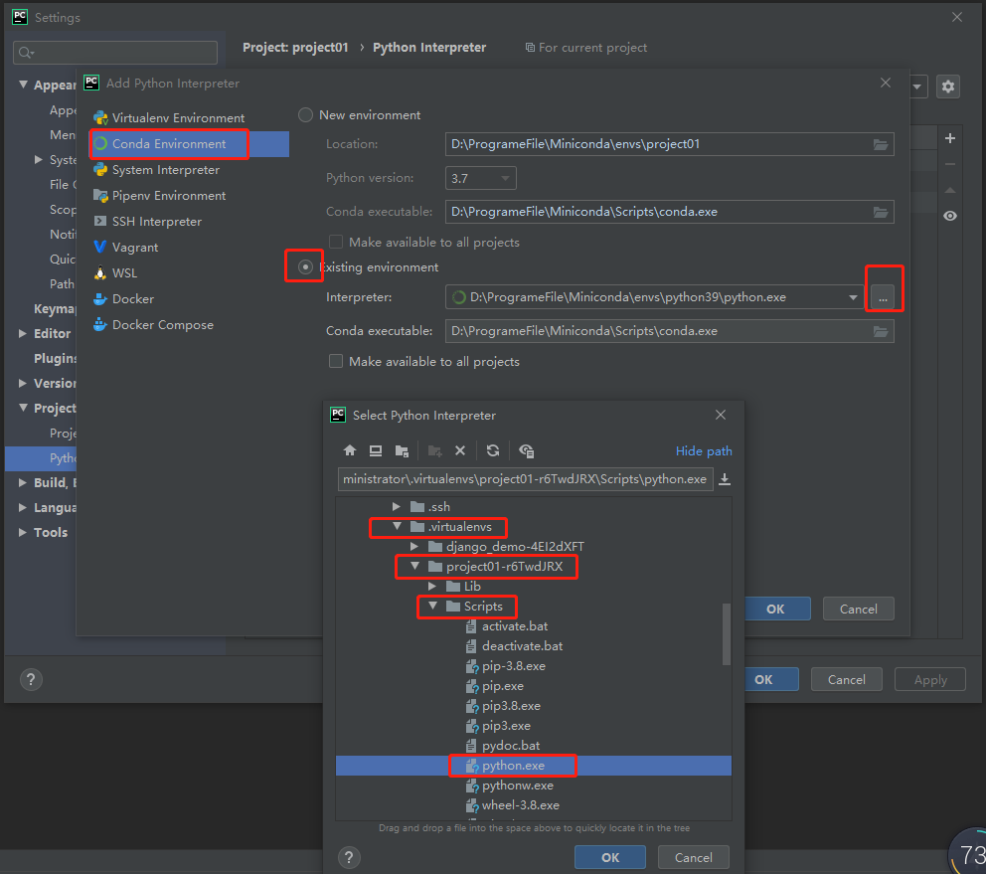986x874 pixels.
Task: Open help in Select Python Interpreter dialog
Action: [349, 857]
